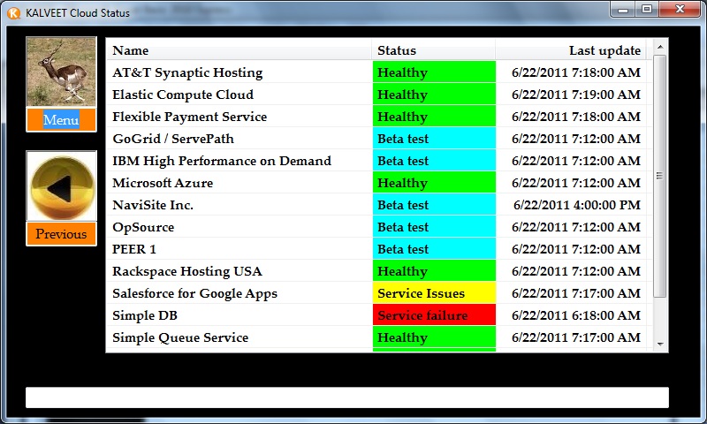Click the KALVEET app icon in title bar
The height and width of the screenshot is (424, 707).
14,12
